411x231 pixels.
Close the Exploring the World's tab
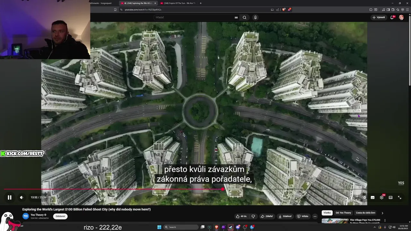point(155,3)
